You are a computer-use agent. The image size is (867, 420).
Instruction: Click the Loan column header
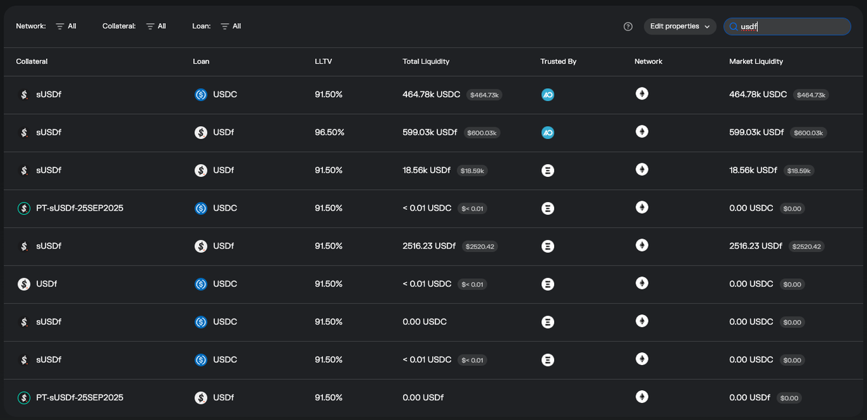click(x=201, y=62)
